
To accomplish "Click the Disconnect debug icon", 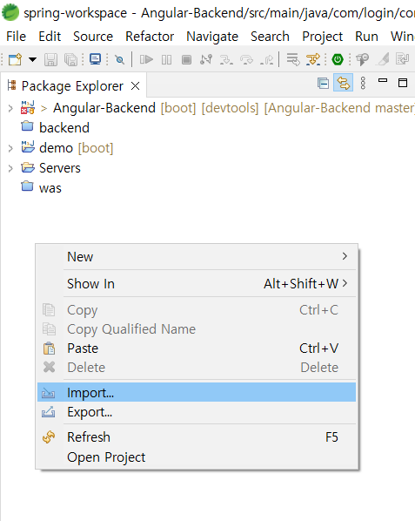I will [x=206, y=60].
